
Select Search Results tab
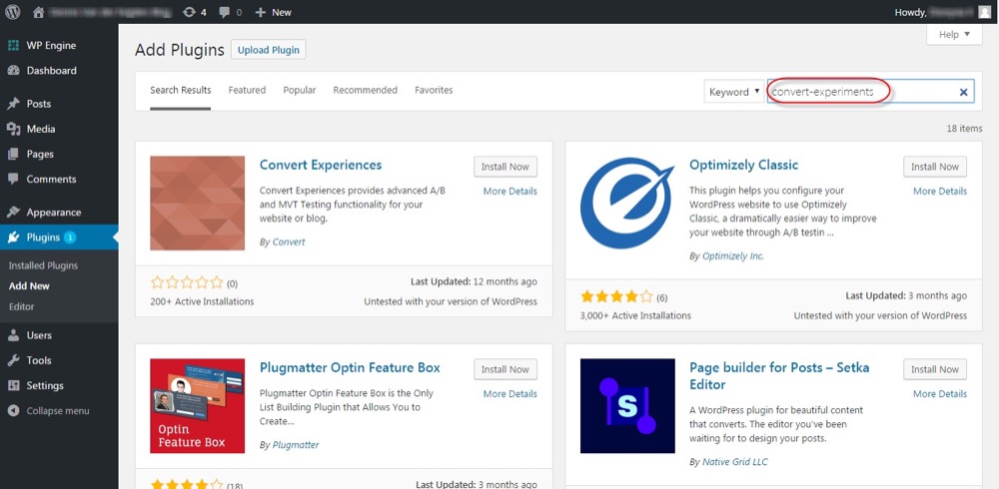180,91
